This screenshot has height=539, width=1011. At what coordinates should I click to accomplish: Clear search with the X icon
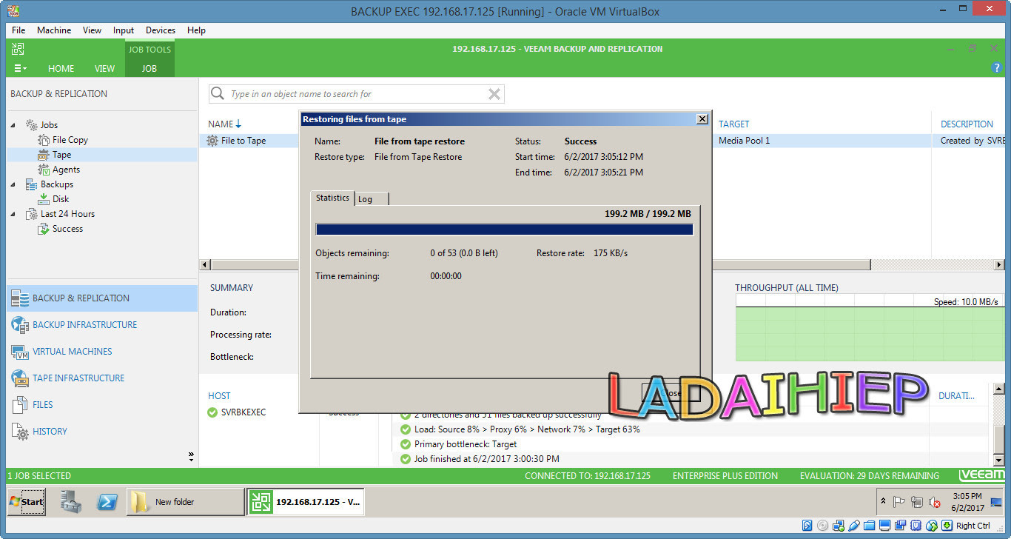[494, 94]
